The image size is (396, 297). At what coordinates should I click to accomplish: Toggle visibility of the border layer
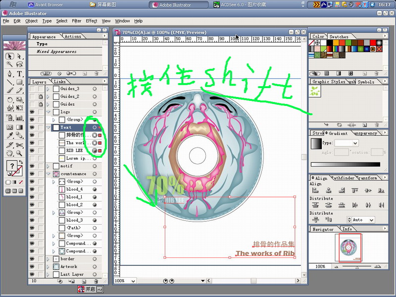click(x=32, y=259)
